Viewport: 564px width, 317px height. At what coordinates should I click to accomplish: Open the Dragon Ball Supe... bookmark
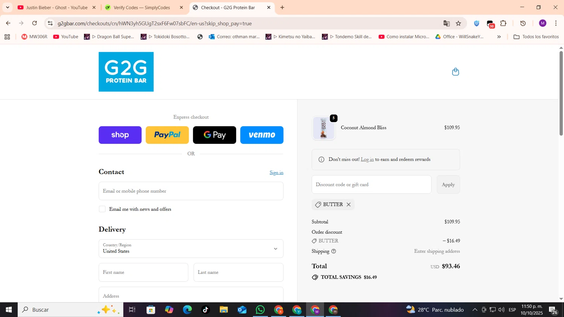109,37
